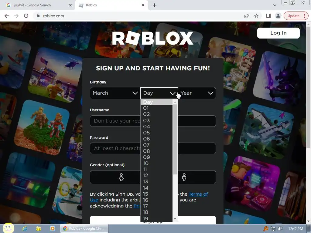
Task: Pick day 16 from the options
Action: point(156,200)
